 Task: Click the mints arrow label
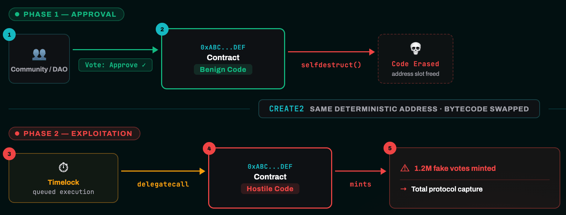pyautogui.click(x=360, y=184)
